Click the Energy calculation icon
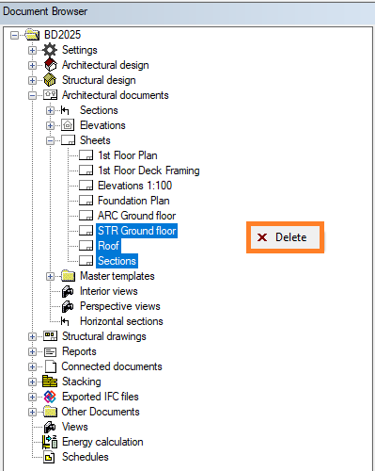This screenshot has width=375, height=471. coord(50,442)
